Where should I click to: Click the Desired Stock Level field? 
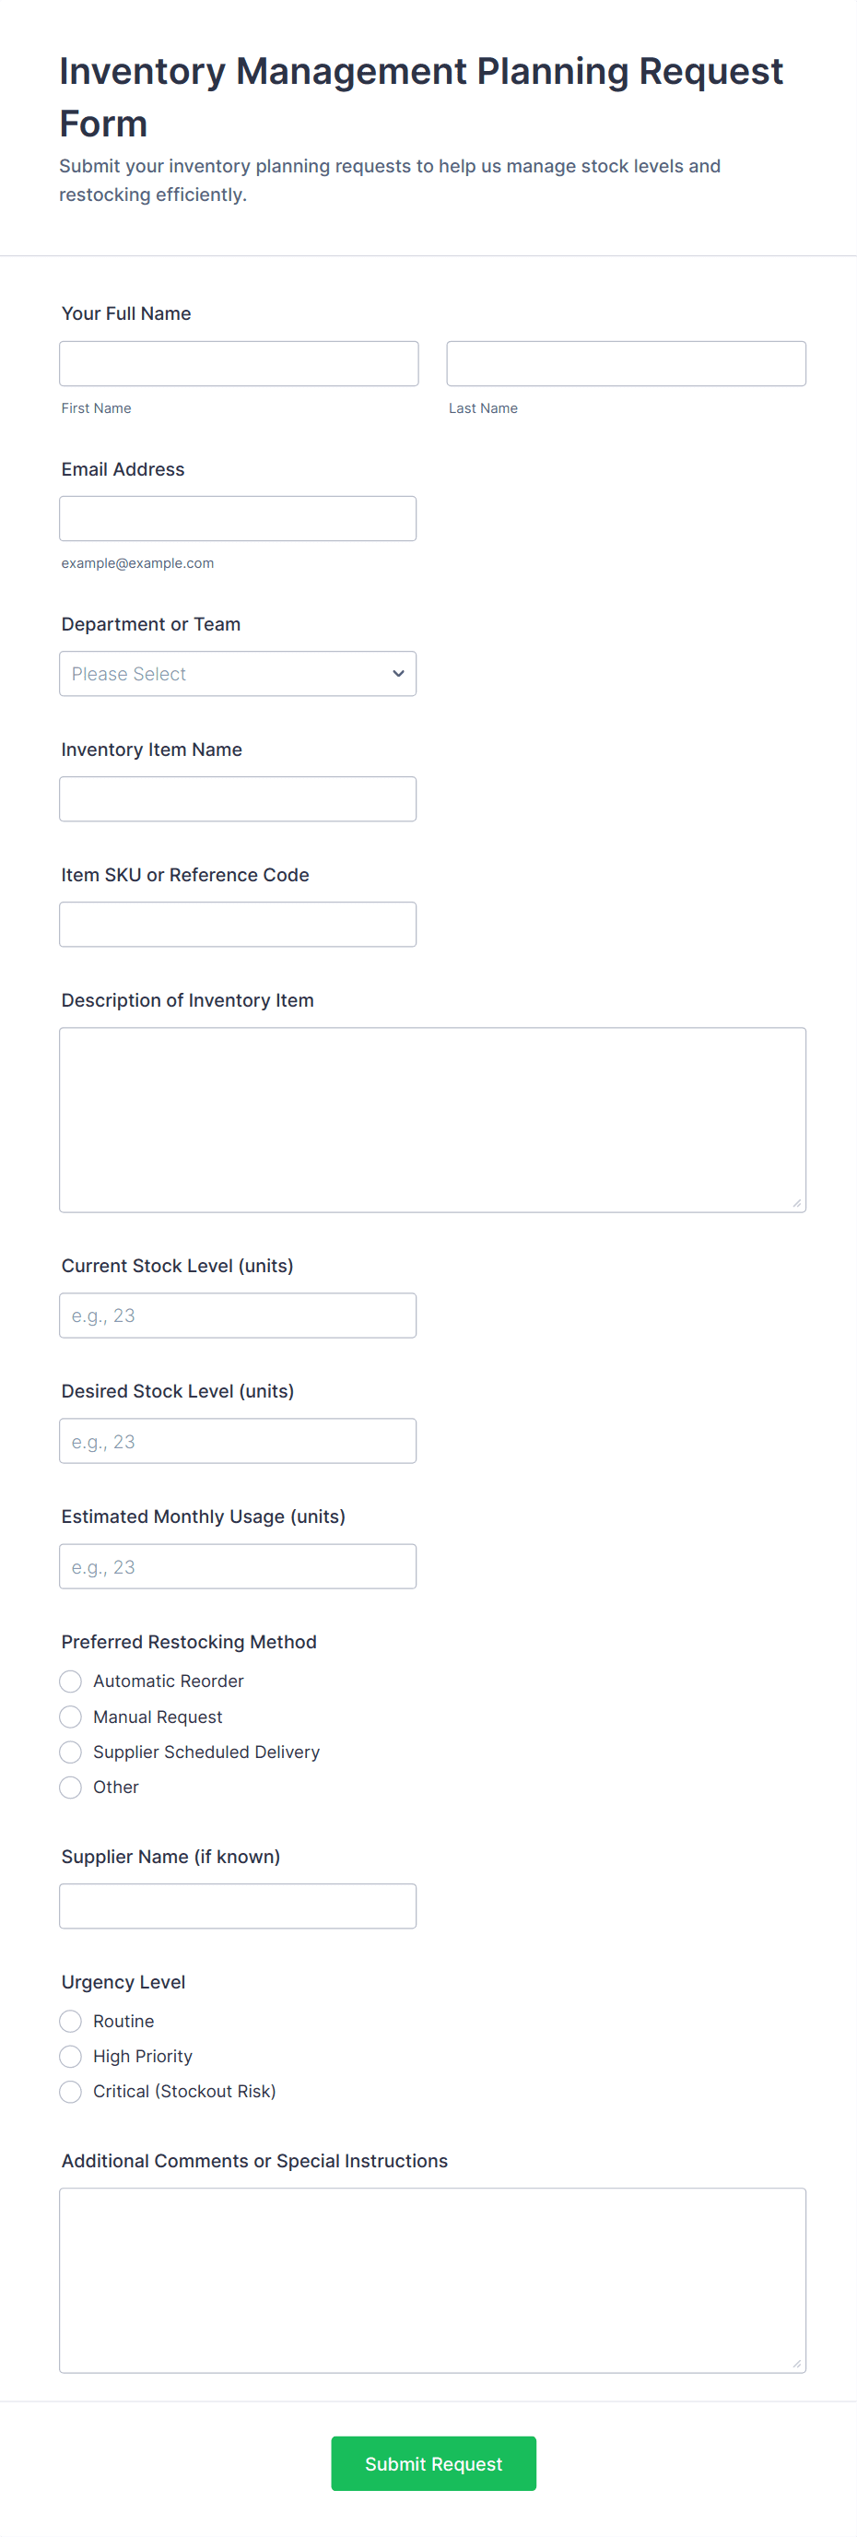[237, 1440]
